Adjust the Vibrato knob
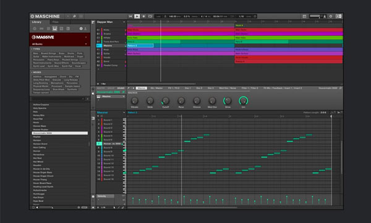The image size is (371, 223). click(134, 101)
